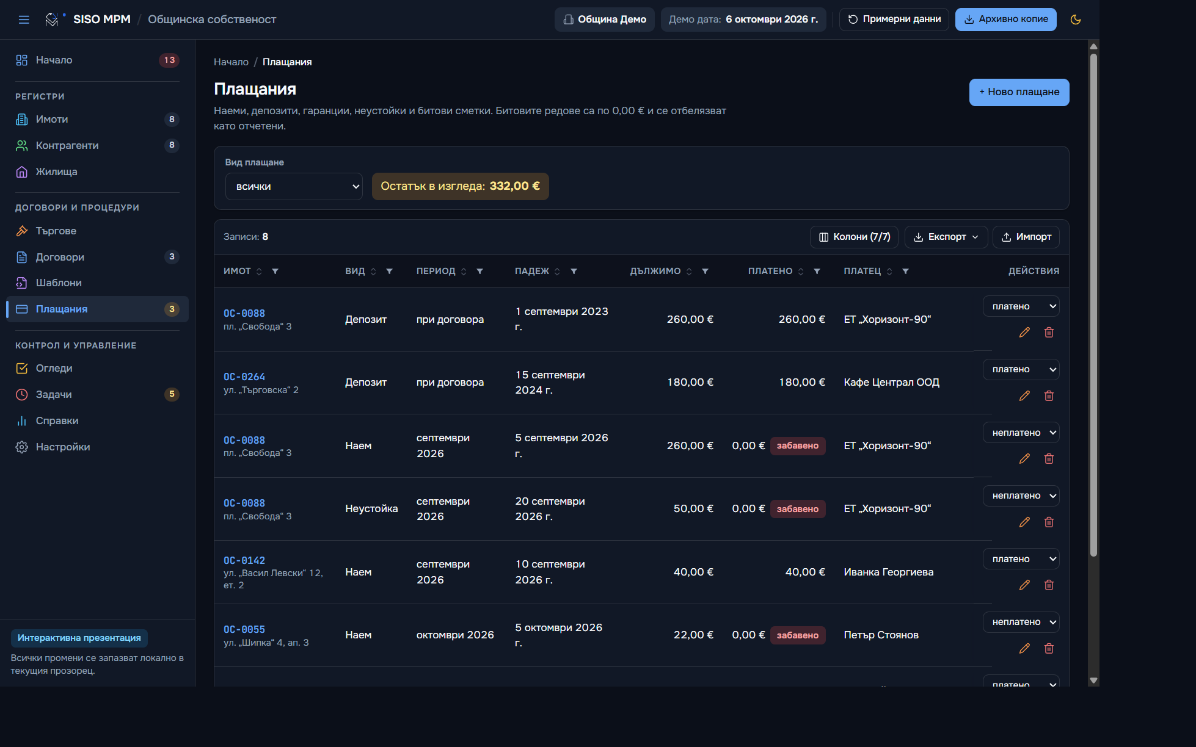Open Договори in the sidebar
The image size is (1196, 747).
pos(97,257)
